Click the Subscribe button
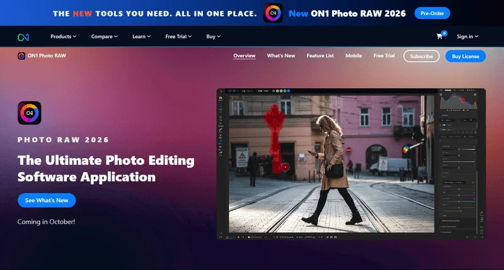Screen dimensions: 504x270 421,56
